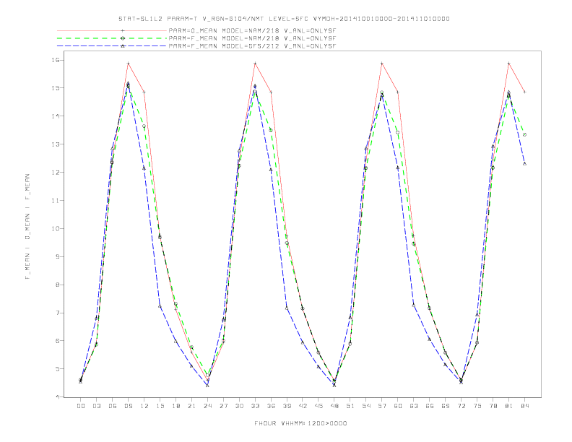Click x-axis tick label 78
Viewport: 572px width, 442px height.
[493, 406]
